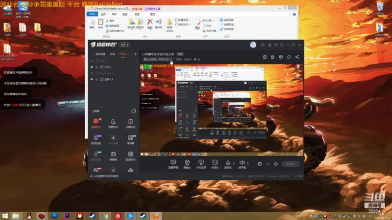Open the 弹幕助手 danmaku helper tool
The height and width of the screenshot is (220, 392).
[96, 124]
